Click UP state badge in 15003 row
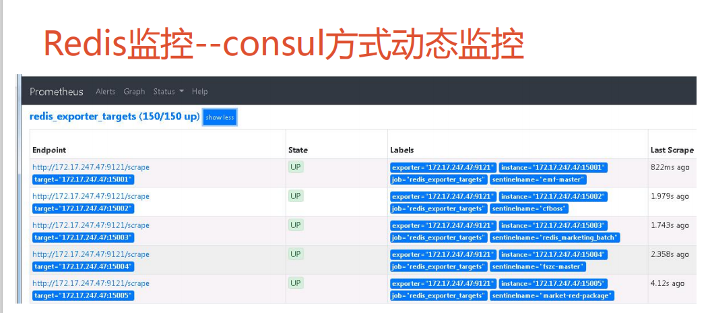The width and height of the screenshot is (708, 313). point(296,225)
